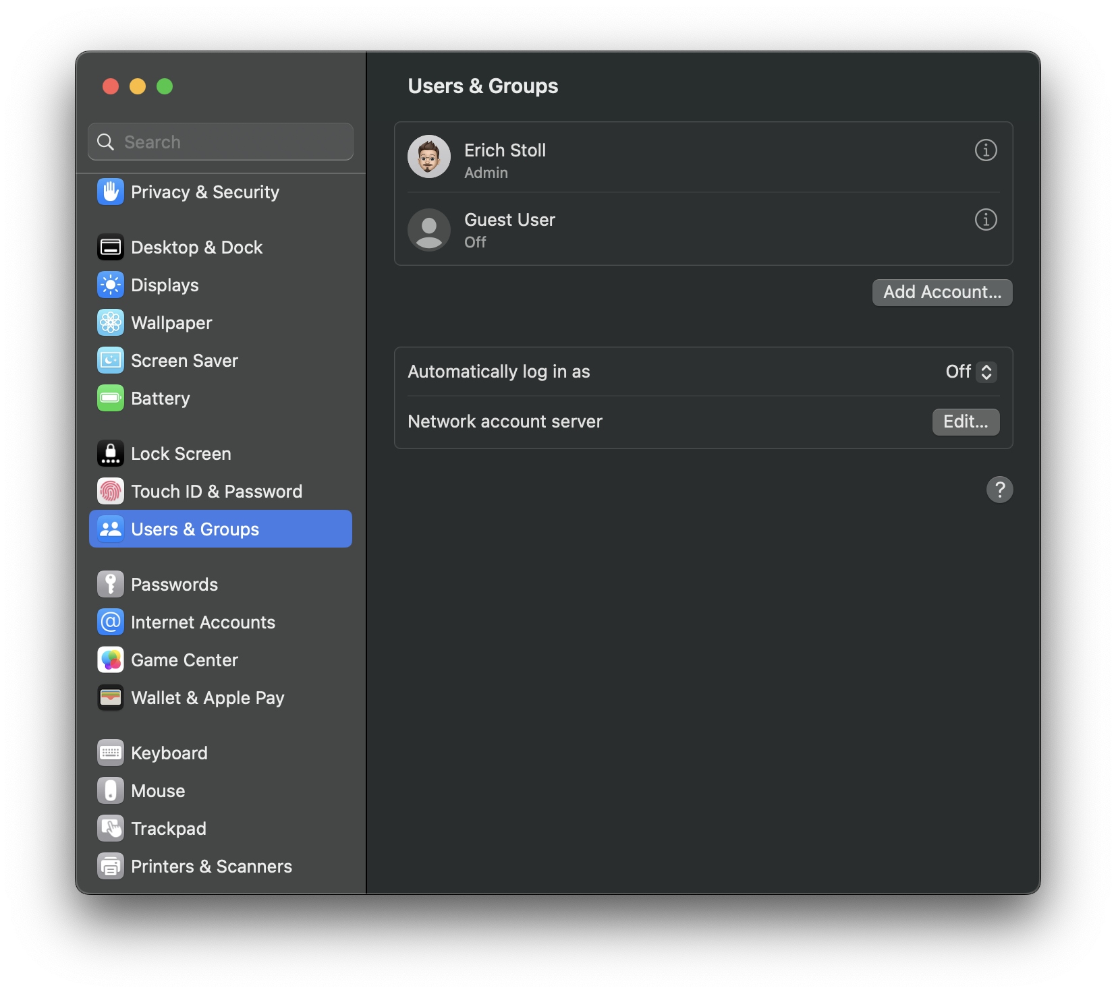
Task: Open info for Guest User account
Action: [986, 219]
